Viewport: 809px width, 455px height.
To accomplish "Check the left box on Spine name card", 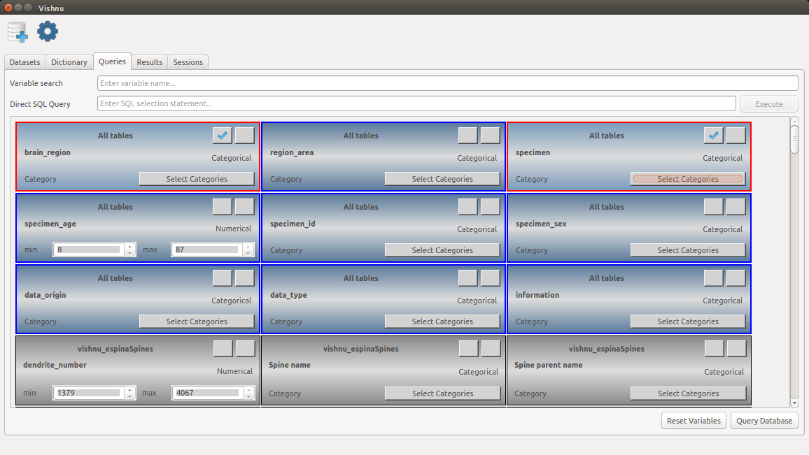I will point(468,349).
